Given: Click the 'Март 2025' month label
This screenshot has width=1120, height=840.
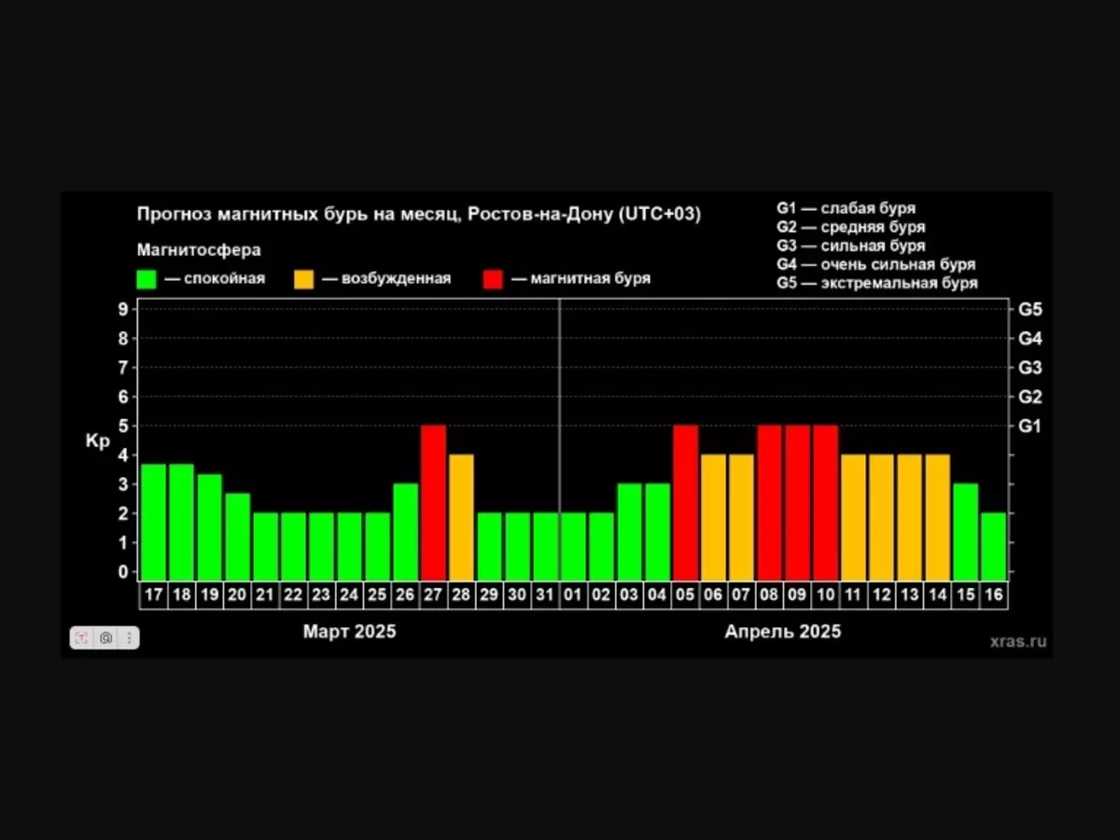Looking at the screenshot, I should pyautogui.click(x=349, y=632).
